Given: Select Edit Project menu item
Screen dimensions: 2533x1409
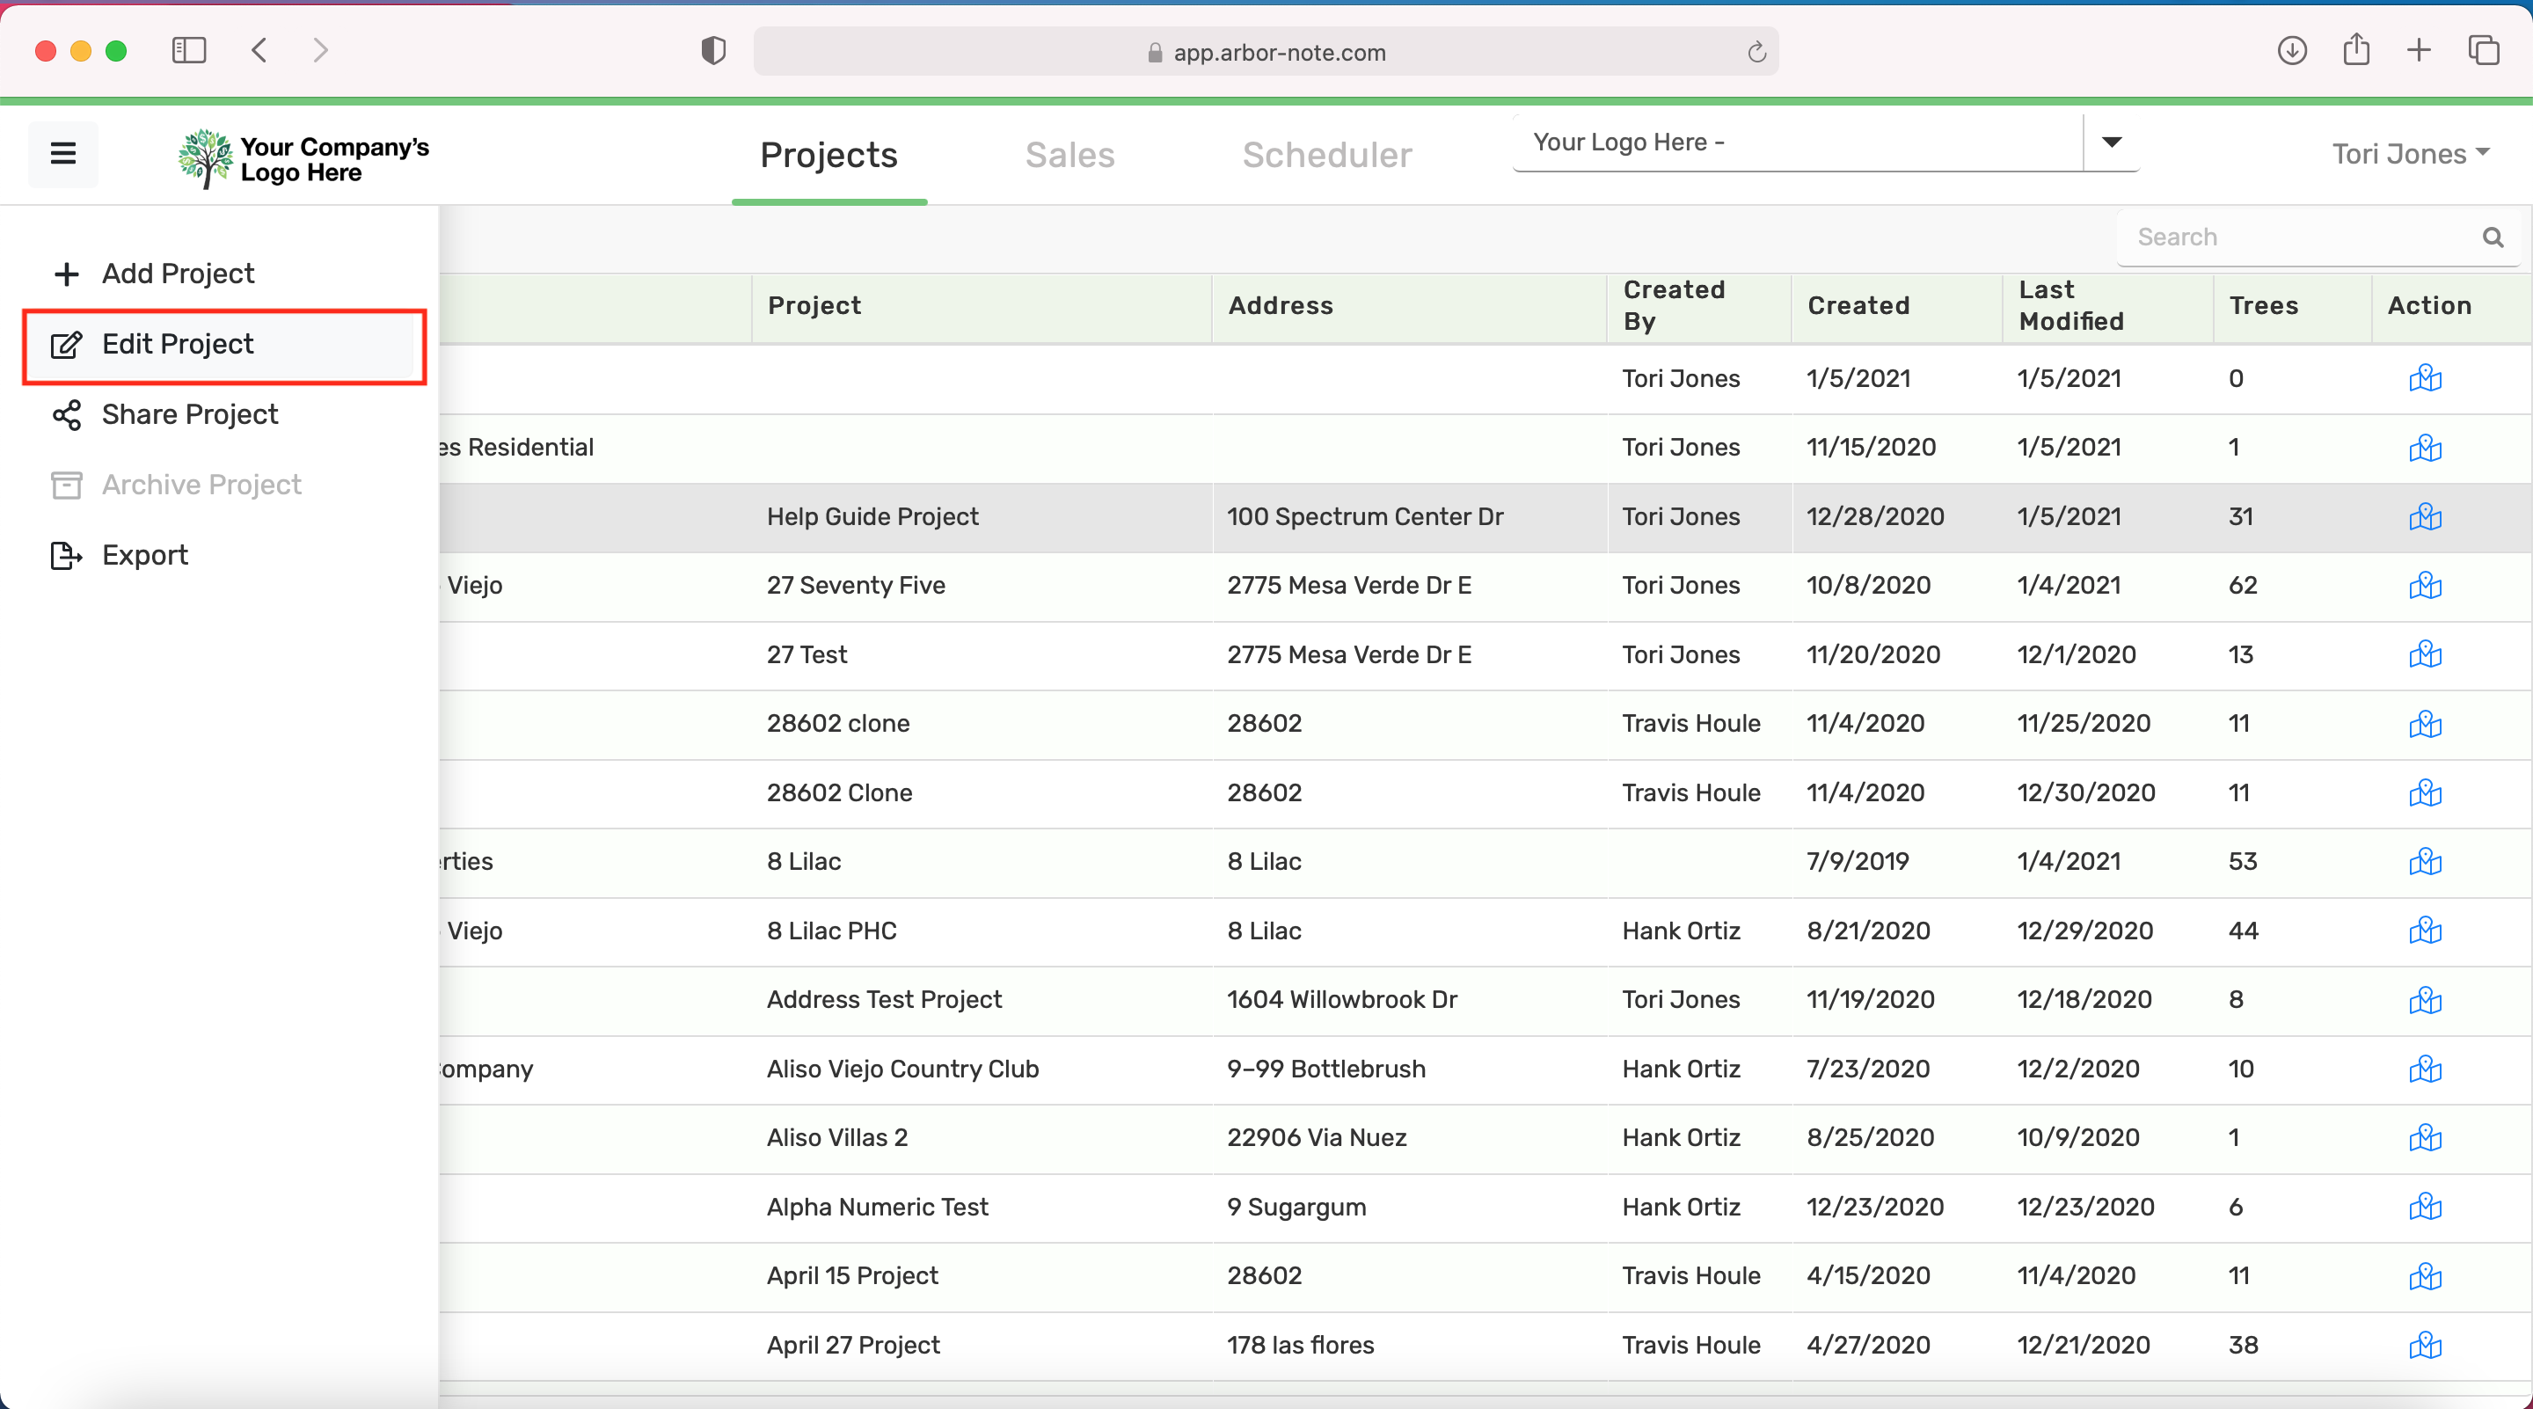Looking at the screenshot, I should coord(225,344).
